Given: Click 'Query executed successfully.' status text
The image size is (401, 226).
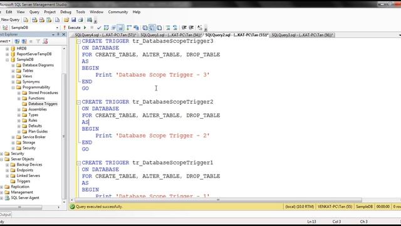Looking at the screenshot, I should click(x=99, y=207).
